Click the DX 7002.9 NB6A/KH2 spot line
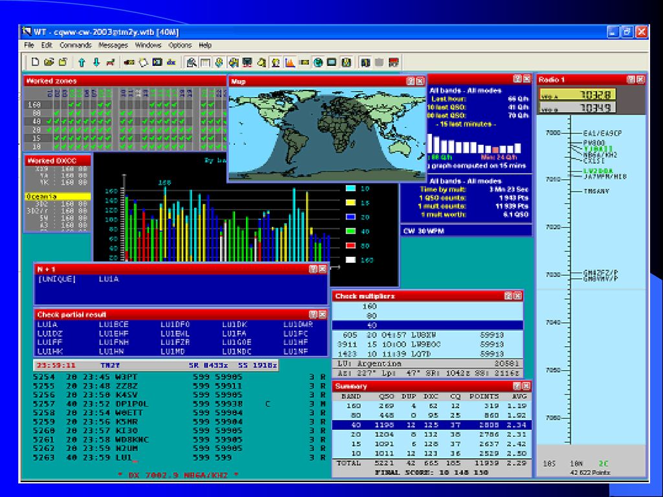The image size is (663, 497). (x=178, y=475)
